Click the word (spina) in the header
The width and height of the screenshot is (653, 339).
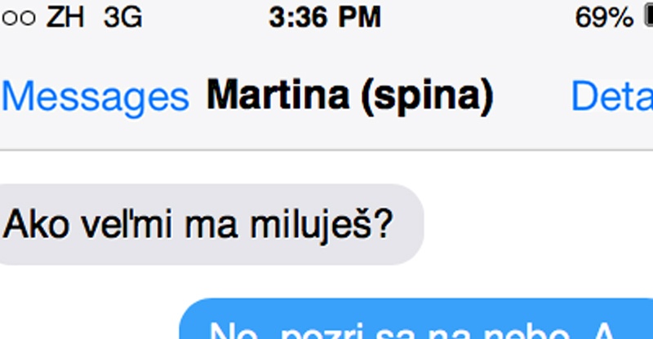click(427, 97)
